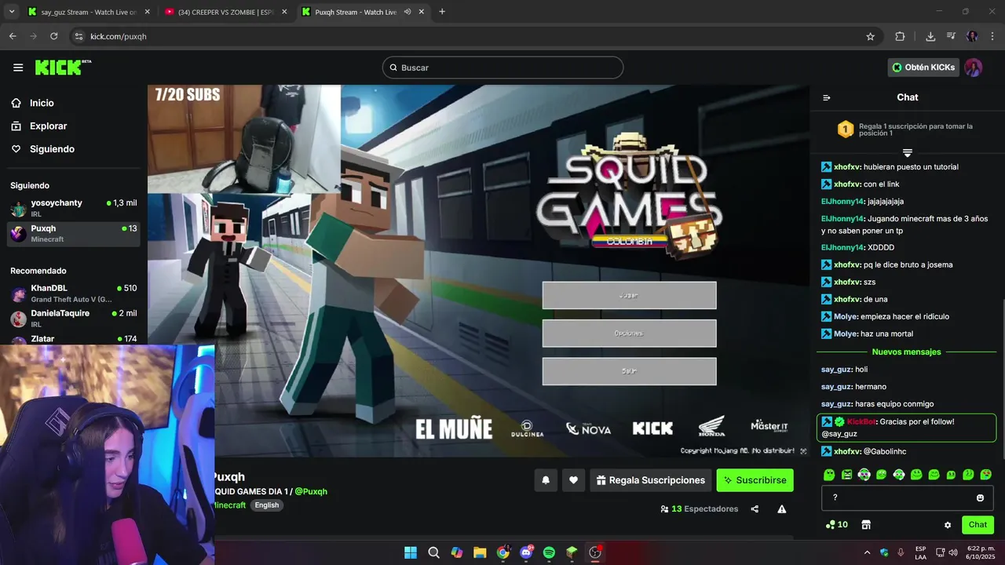Image resolution: width=1005 pixels, height=565 pixels.
Task: Go back to the previous page
Action: [13, 36]
